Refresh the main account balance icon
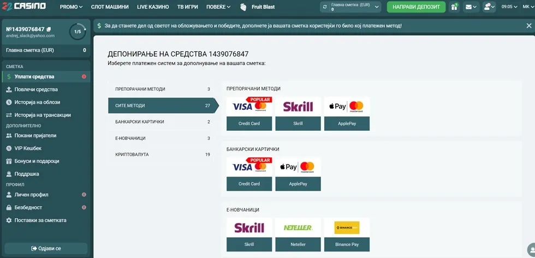 click(325, 7)
